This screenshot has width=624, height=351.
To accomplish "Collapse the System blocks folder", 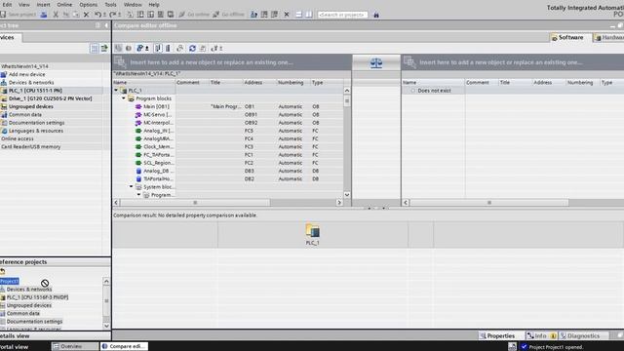I will 131,186.
